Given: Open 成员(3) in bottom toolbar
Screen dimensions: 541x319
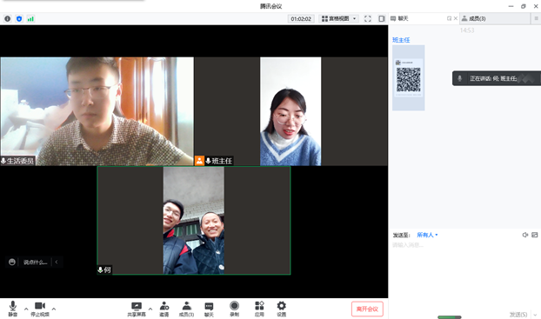Looking at the screenshot, I should point(186,309).
